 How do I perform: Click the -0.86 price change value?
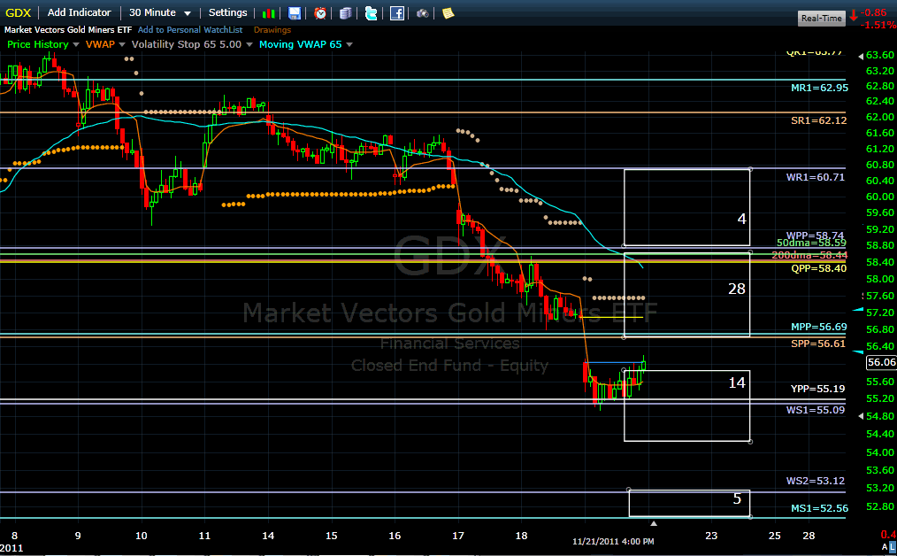coord(873,12)
